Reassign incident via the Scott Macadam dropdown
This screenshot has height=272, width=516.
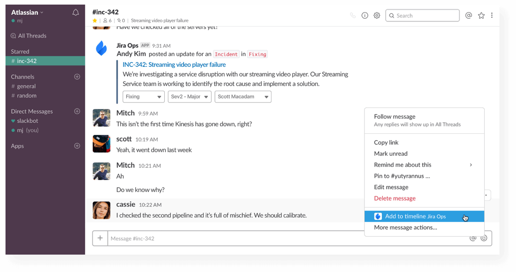pos(243,97)
